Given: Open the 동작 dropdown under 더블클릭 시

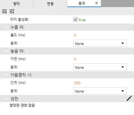Looking at the screenshot, I should pyautogui.click(x=100, y=91).
